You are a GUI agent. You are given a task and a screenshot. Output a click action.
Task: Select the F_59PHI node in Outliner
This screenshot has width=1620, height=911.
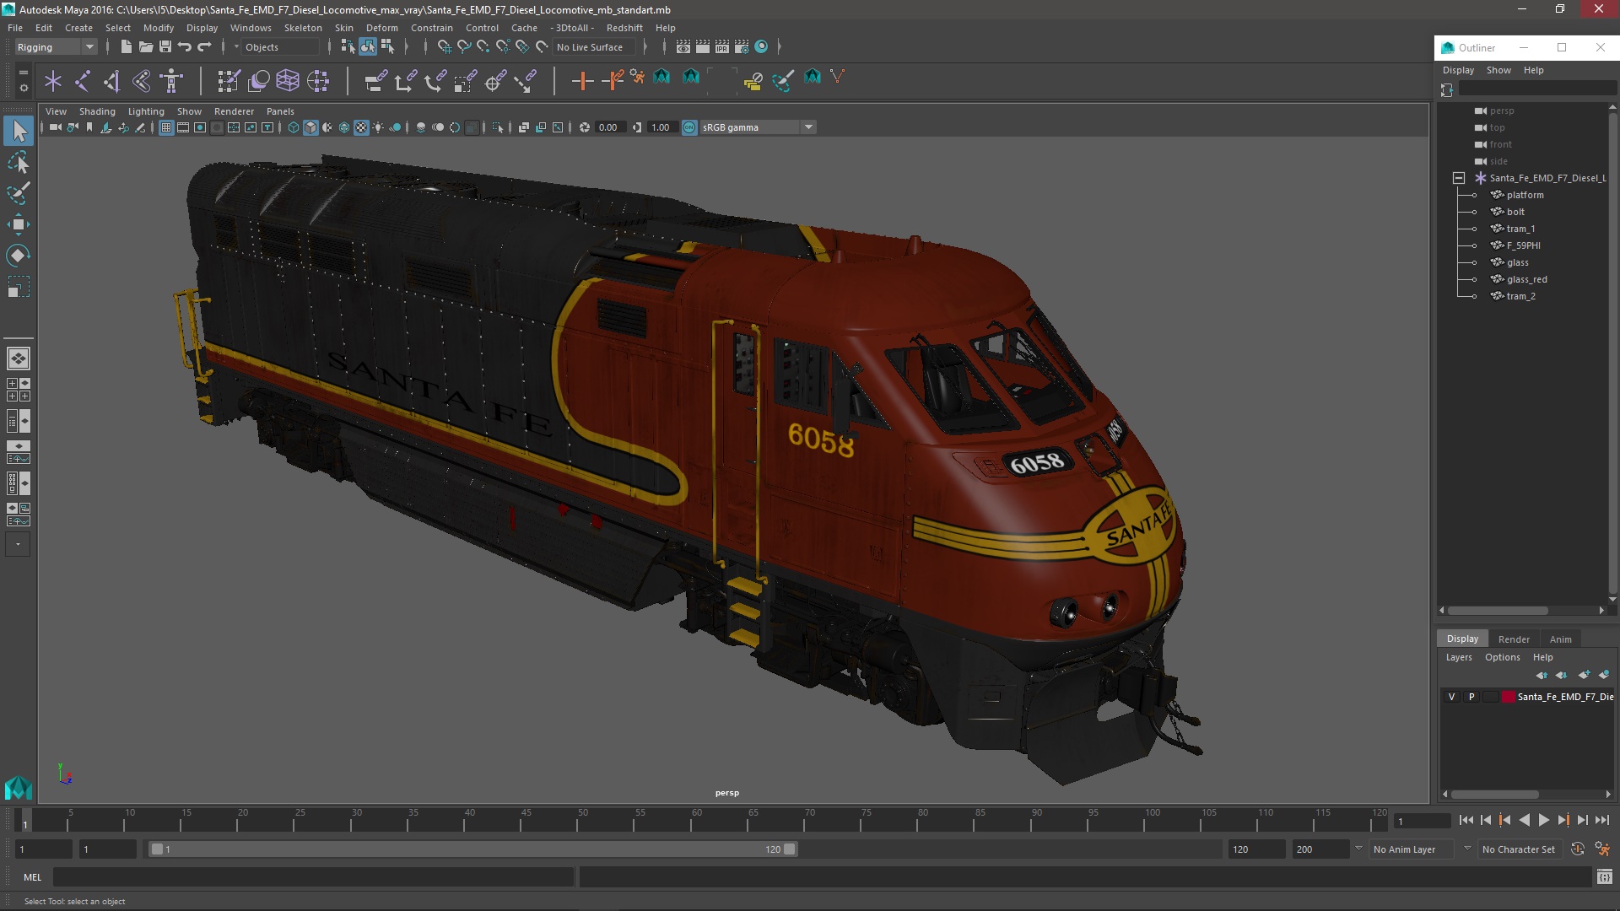point(1523,245)
